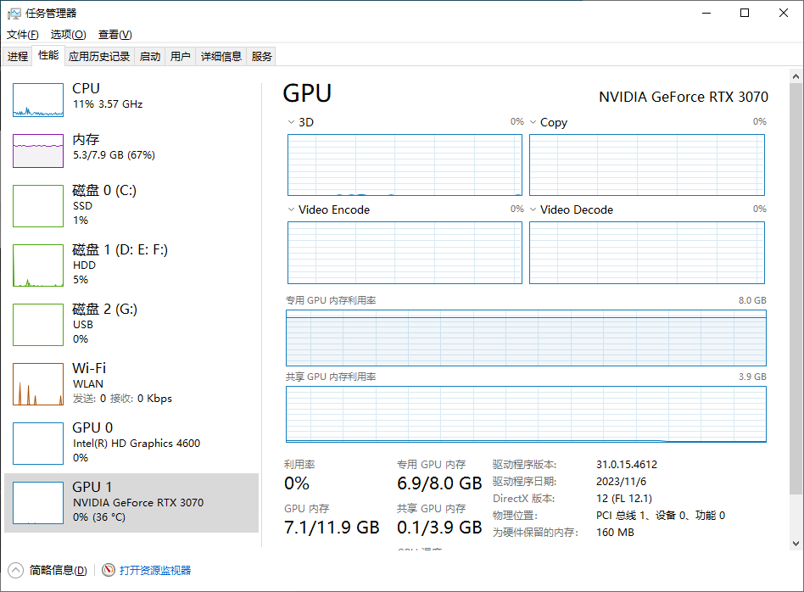This screenshot has height=592, width=804.
Task: Switch to the 启动 tab
Action: coord(150,57)
